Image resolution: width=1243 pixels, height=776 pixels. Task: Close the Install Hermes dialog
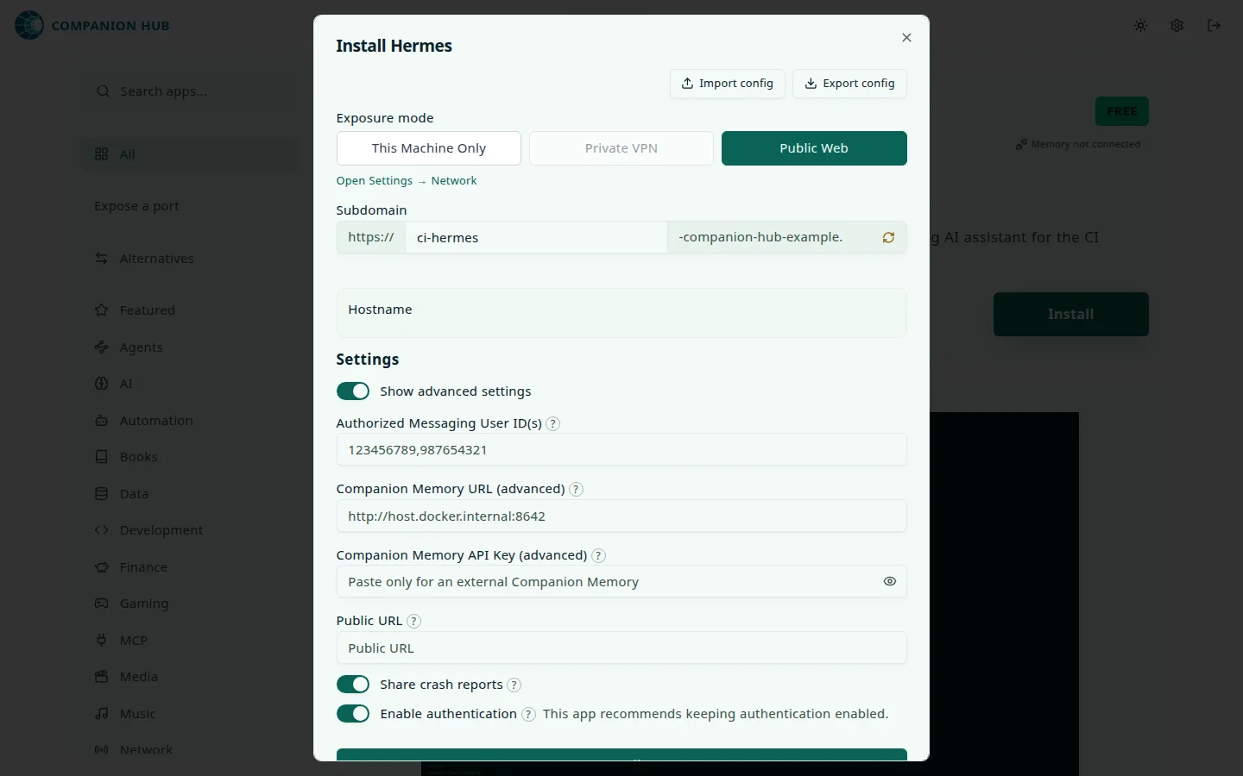tap(906, 38)
